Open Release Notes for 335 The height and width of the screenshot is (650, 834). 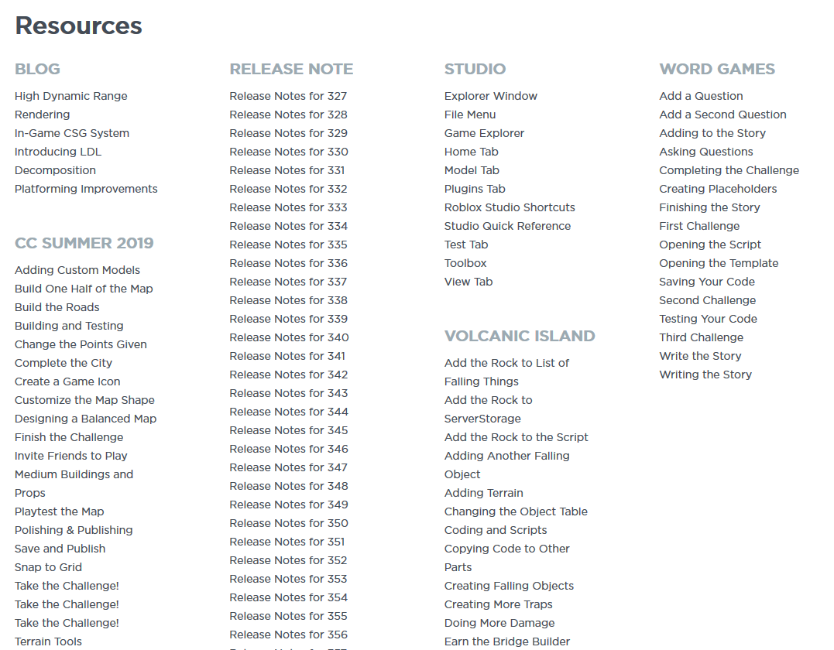[288, 245]
